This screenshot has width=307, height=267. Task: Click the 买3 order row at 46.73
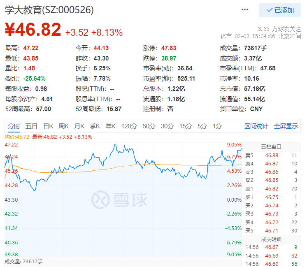pos(271,214)
